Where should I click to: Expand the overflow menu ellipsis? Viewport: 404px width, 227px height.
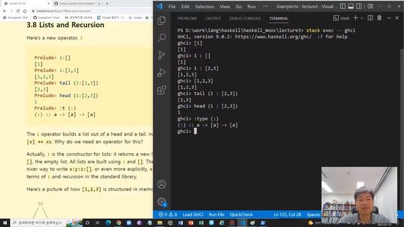(265, 6)
